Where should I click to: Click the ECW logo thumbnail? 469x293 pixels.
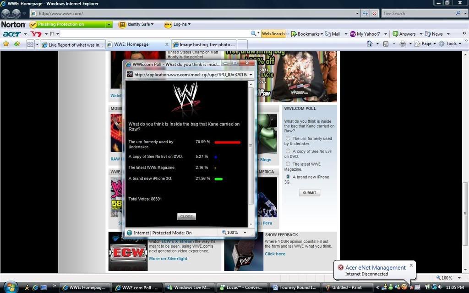[128, 253]
